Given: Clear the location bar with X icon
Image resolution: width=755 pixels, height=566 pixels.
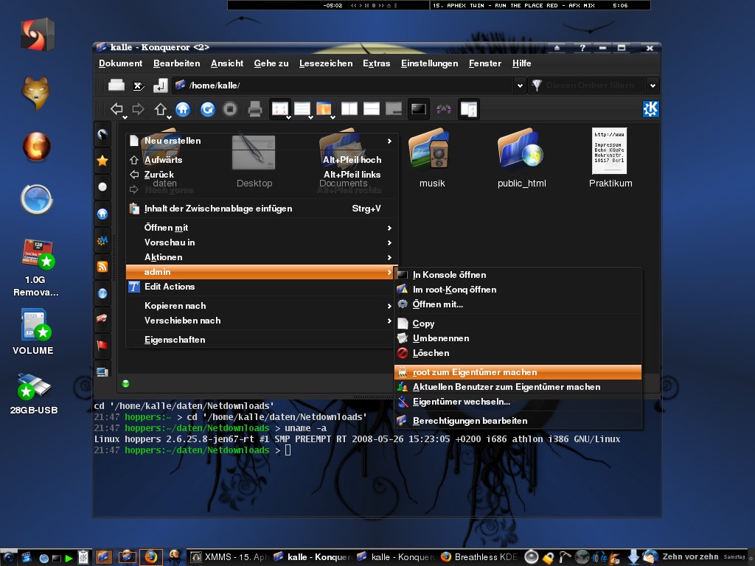Looking at the screenshot, I should click(138, 85).
